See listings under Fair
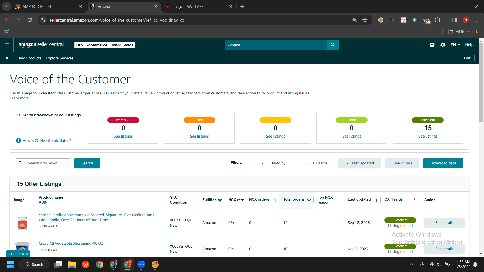484x272 pixels. point(276,136)
